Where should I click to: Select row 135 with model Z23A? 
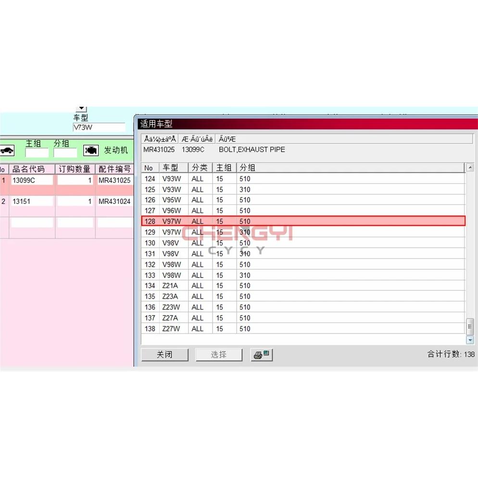tap(303, 296)
